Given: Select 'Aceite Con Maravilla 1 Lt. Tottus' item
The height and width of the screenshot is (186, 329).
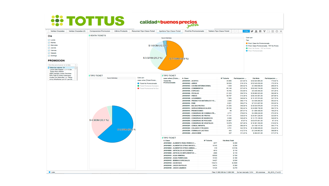Looking at the screenshot, I should [61, 77].
